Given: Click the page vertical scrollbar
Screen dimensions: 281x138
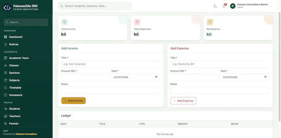Looking at the screenshot, I should 280,66.
